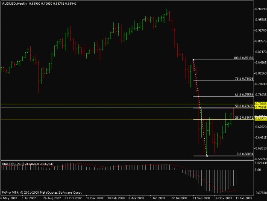Click the 0.62010 price axis value
This screenshot has width=267, height=201.
[x=261, y=148]
